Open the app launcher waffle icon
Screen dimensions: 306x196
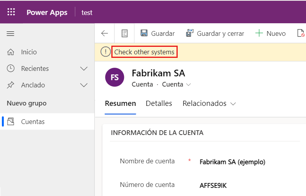pos(11,12)
